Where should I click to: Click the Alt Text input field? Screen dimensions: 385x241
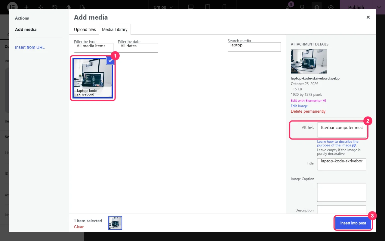click(x=342, y=130)
